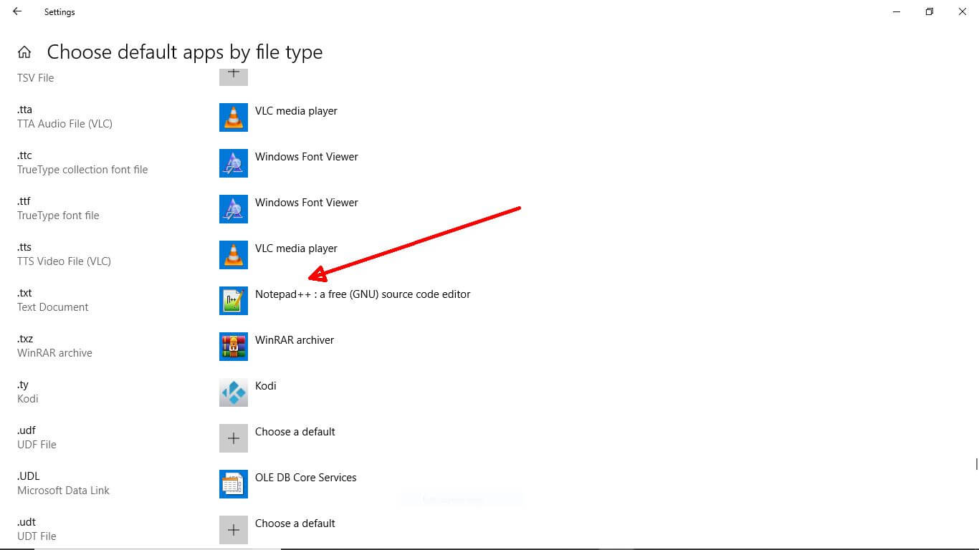
Task: Click the back arrow in Settings
Action: tap(17, 11)
